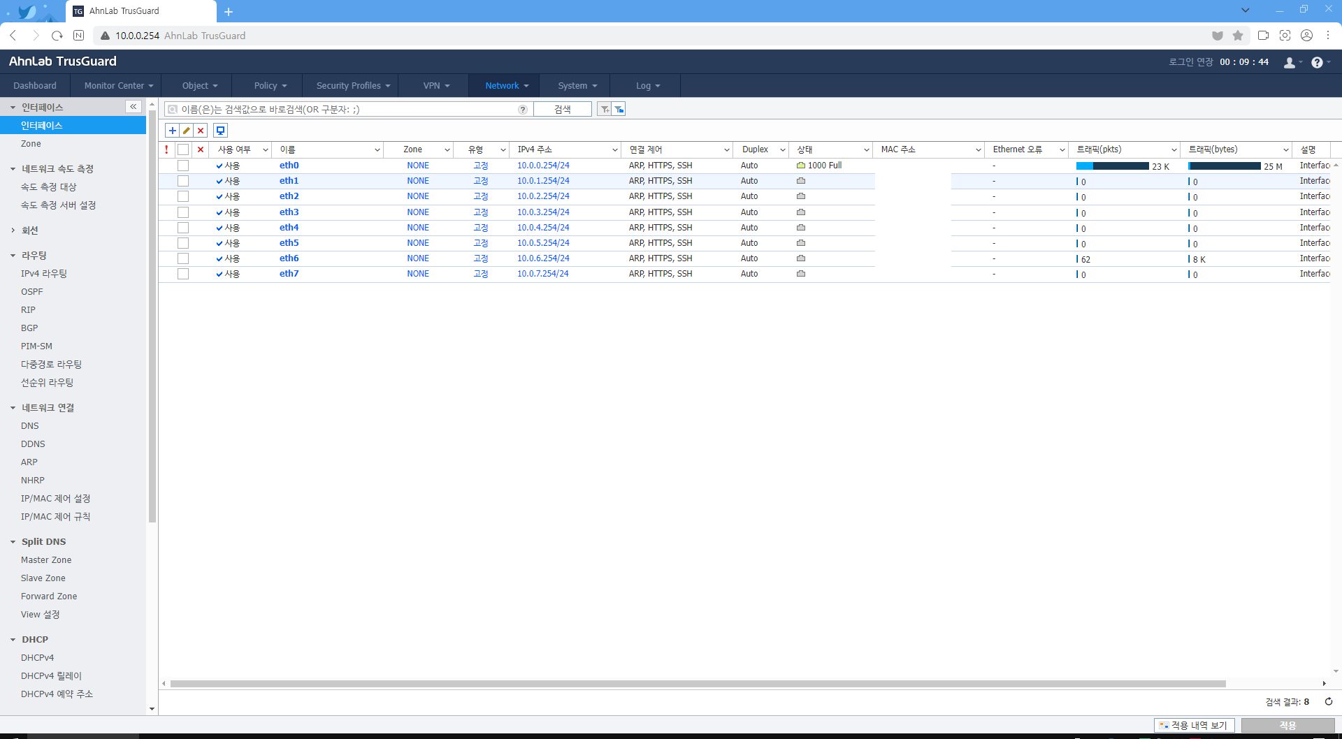1342x739 pixels.
Task: Open browser profile icon
Action: [1306, 36]
